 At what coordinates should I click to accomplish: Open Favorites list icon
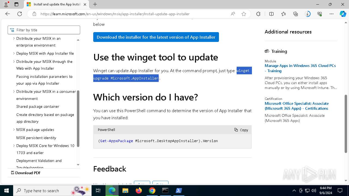point(284,14)
